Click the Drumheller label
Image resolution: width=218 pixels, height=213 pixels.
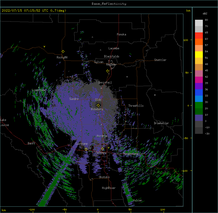[161, 123]
